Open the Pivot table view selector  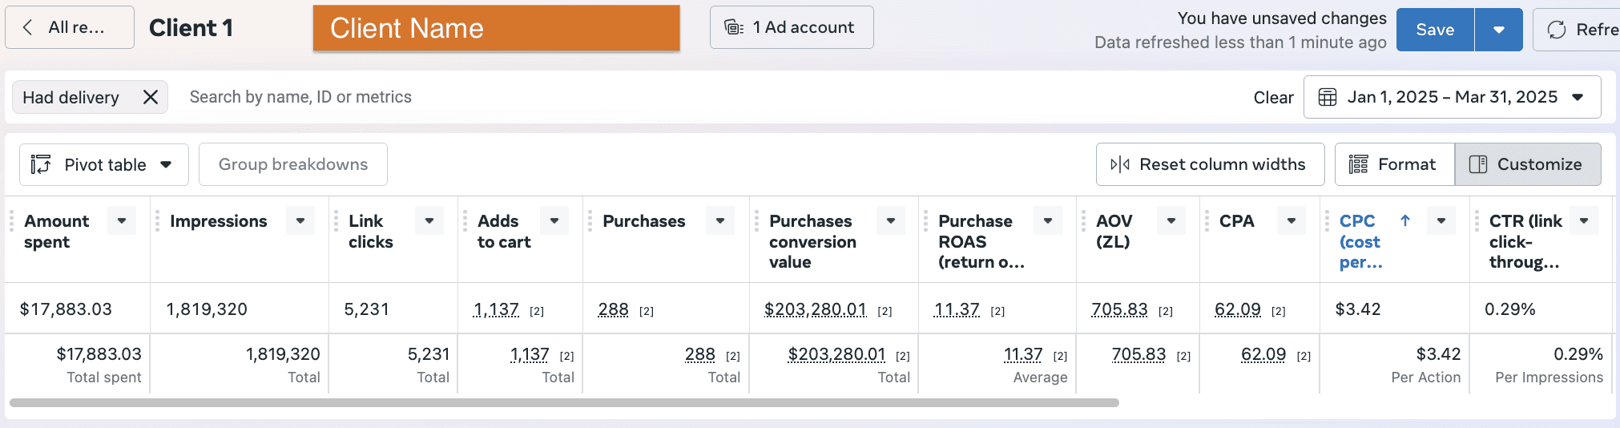(x=104, y=164)
